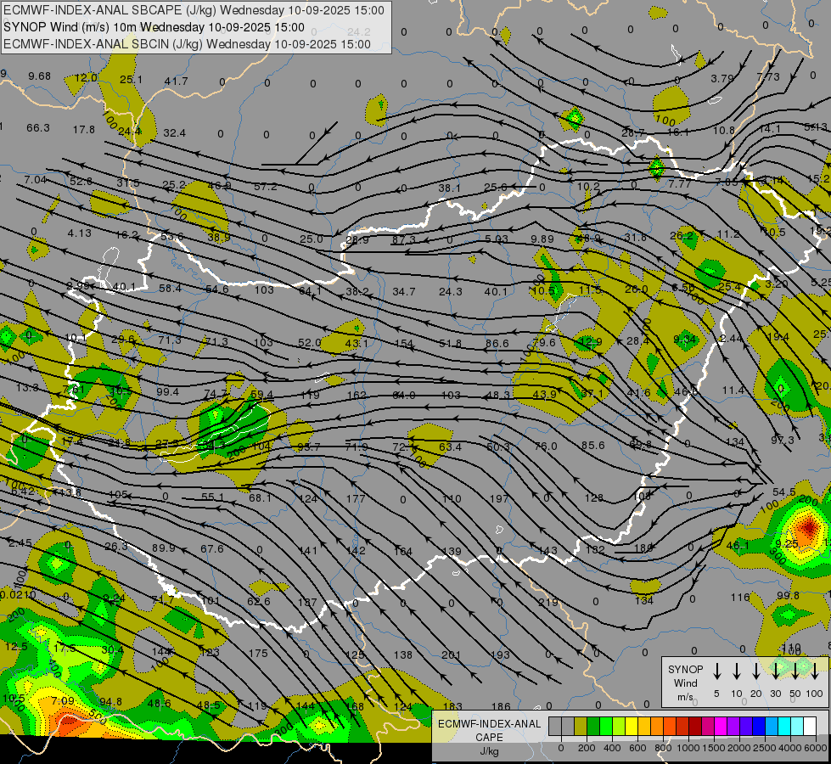Screen dimensions: 831x764
Task: Click the map value 99.8
Action: point(788,595)
